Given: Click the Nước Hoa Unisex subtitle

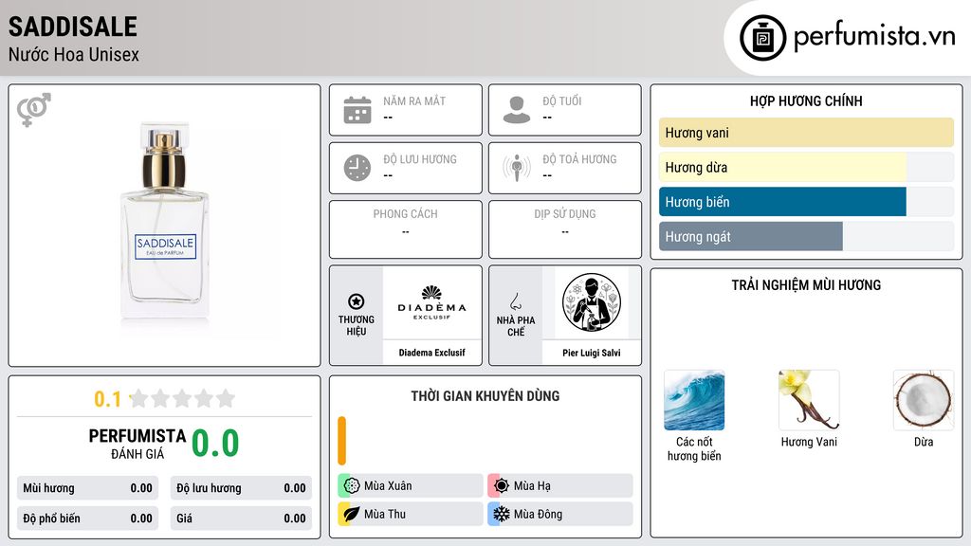Looking at the screenshot, I should click(x=74, y=54).
